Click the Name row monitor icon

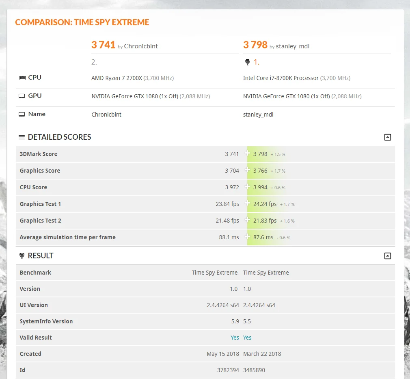coord(22,115)
